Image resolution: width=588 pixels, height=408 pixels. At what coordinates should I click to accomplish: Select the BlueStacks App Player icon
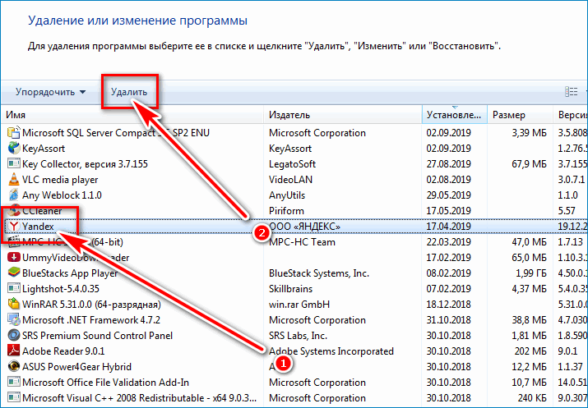click(13, 273)
